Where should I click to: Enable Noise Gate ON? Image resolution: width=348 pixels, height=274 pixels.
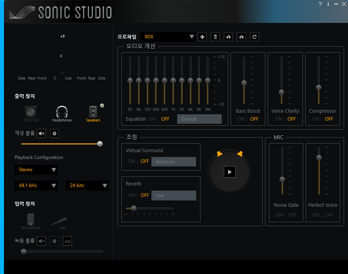(x=279, y=215)
